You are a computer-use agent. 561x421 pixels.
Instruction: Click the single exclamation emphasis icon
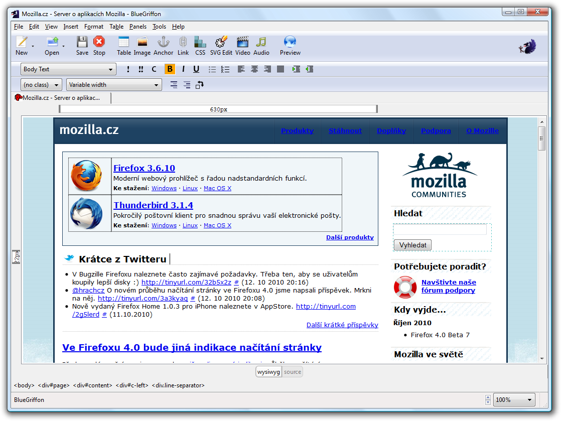click(x=128, y=69)
